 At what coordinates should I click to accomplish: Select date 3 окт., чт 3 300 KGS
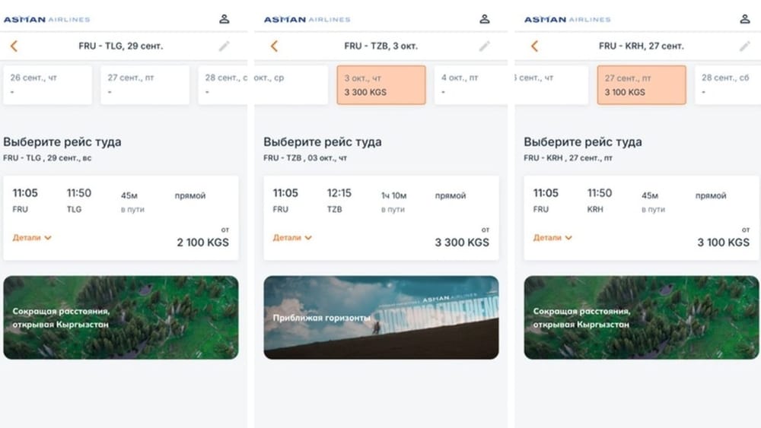point(381,85)
